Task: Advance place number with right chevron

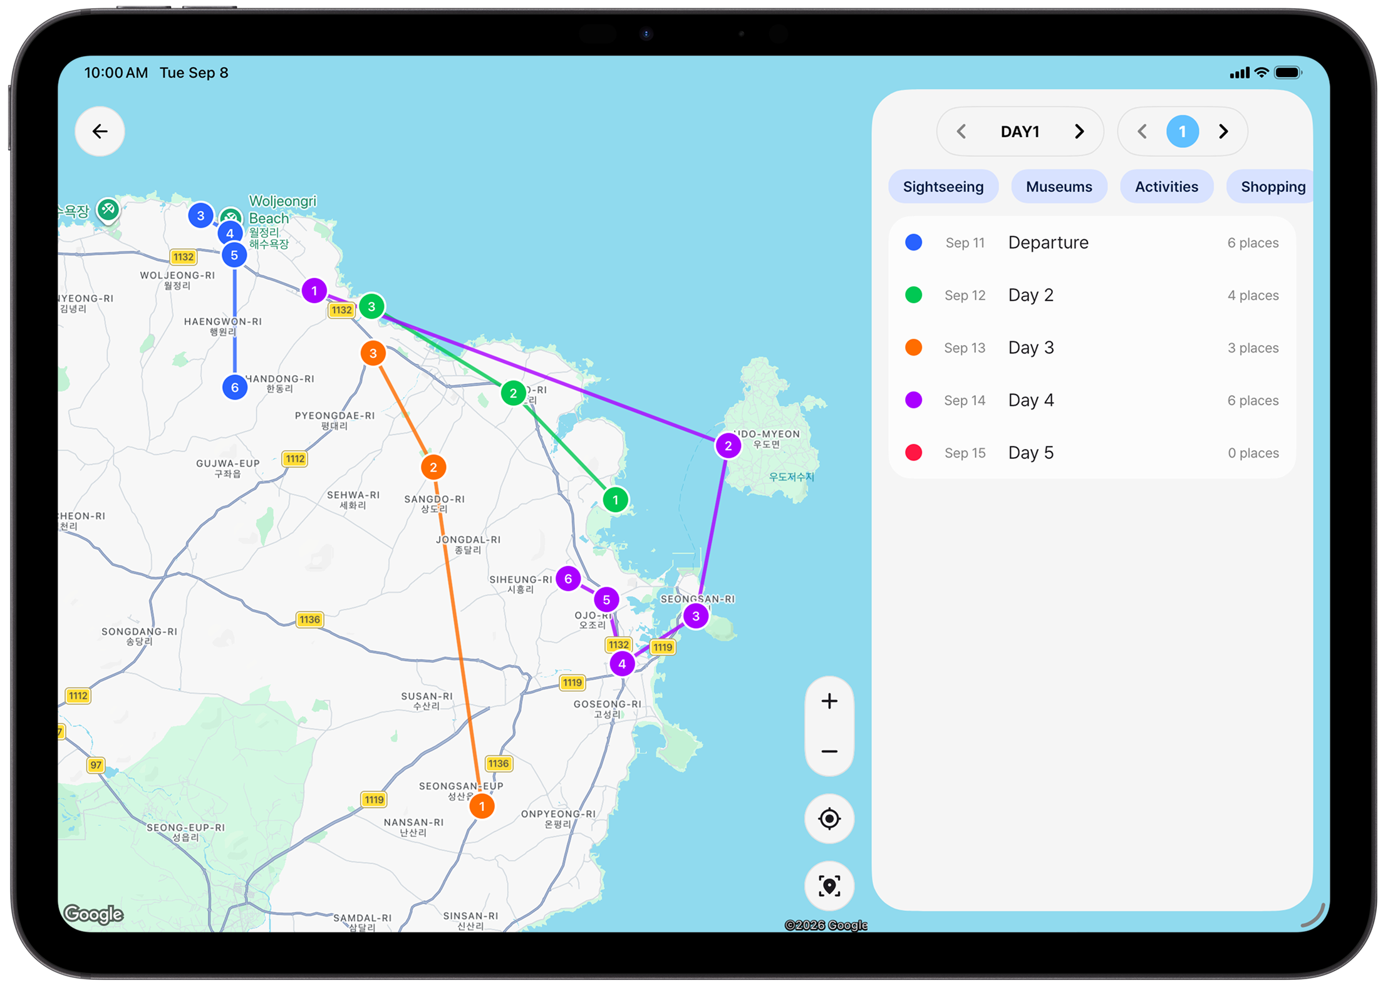Action: point(1223,131)
